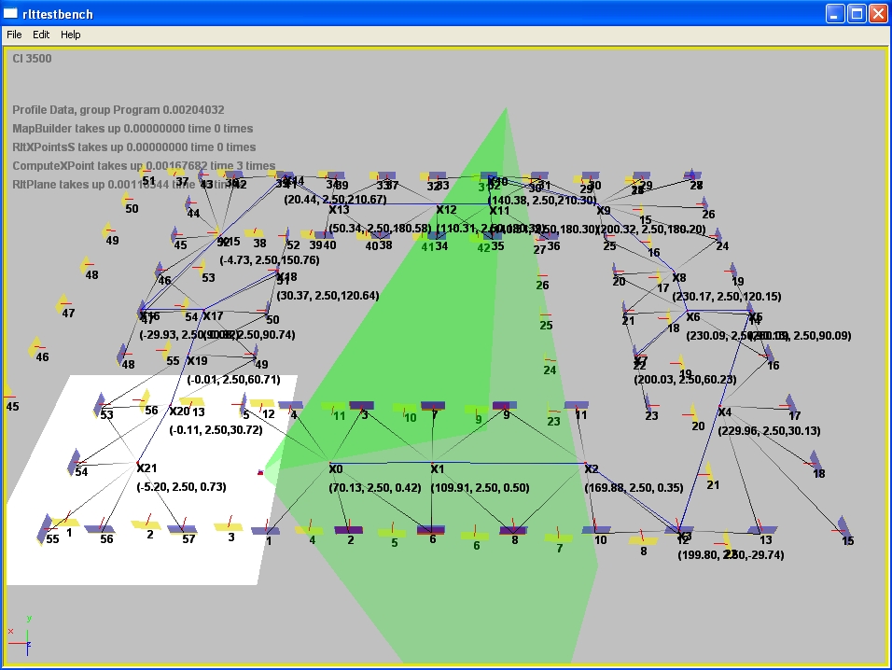Select the X8 crossing point node

click(x=678, y=278)
